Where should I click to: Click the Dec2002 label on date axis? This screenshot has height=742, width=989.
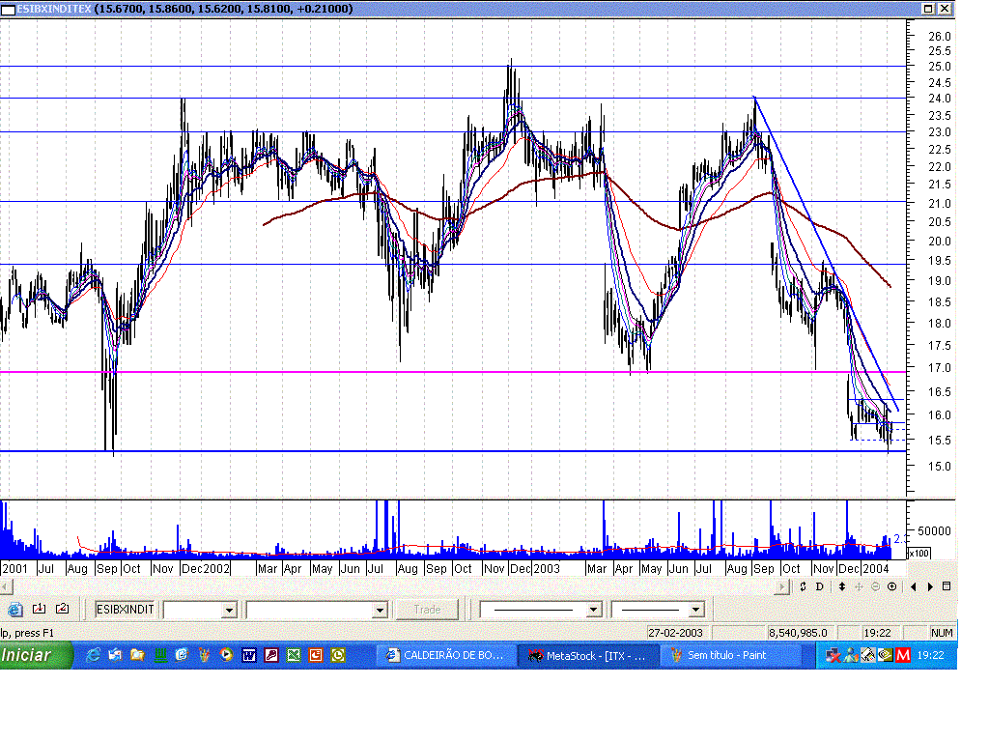click(205, 568)
